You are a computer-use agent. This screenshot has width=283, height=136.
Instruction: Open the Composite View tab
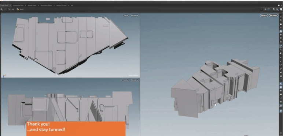[x=18, y=5]
